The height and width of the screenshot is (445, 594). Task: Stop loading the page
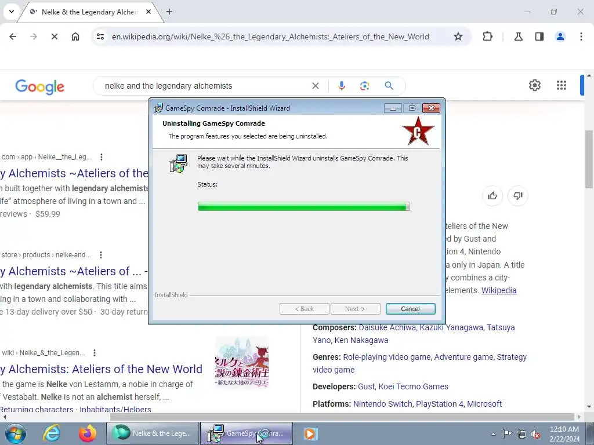point(54,37)
